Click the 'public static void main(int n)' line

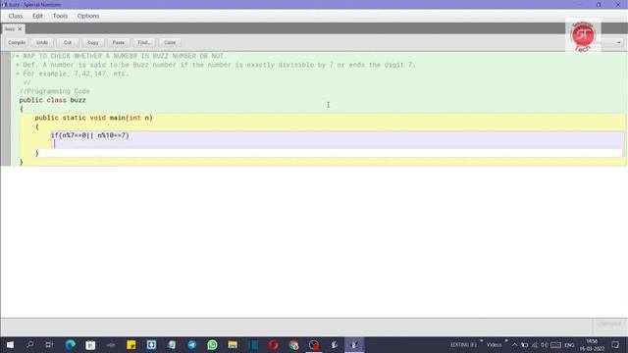(93, 118)
